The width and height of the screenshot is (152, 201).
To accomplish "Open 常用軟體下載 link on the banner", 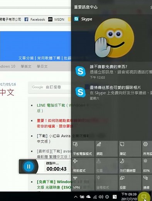I will [49, 58].
